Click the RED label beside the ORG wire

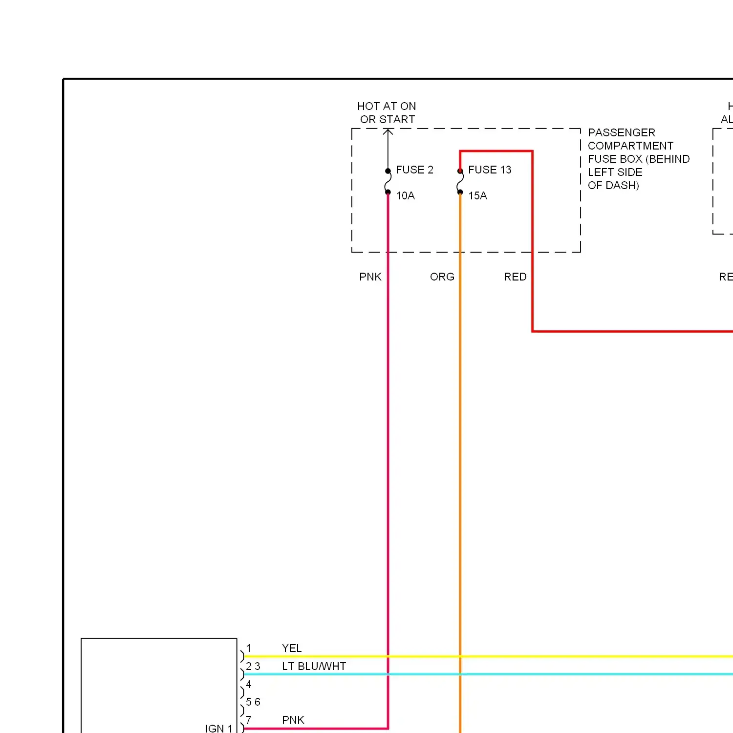[x=515, y=277]
